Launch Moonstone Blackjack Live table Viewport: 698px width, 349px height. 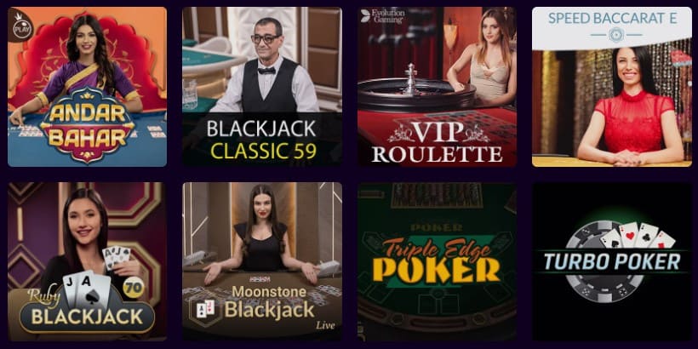[262, 261]
